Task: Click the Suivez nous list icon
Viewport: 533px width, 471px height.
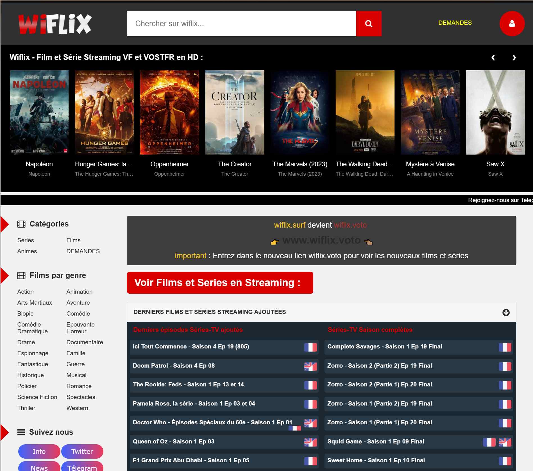Action: 21,432
